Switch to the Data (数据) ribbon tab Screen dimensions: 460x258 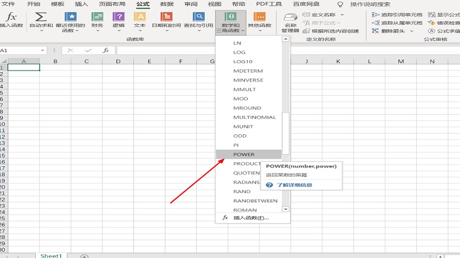[167, 4]
